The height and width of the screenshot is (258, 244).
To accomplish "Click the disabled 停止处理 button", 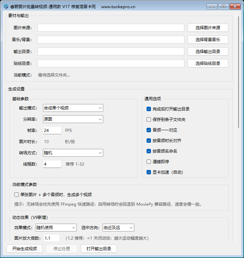I will (x=62, y=248).
